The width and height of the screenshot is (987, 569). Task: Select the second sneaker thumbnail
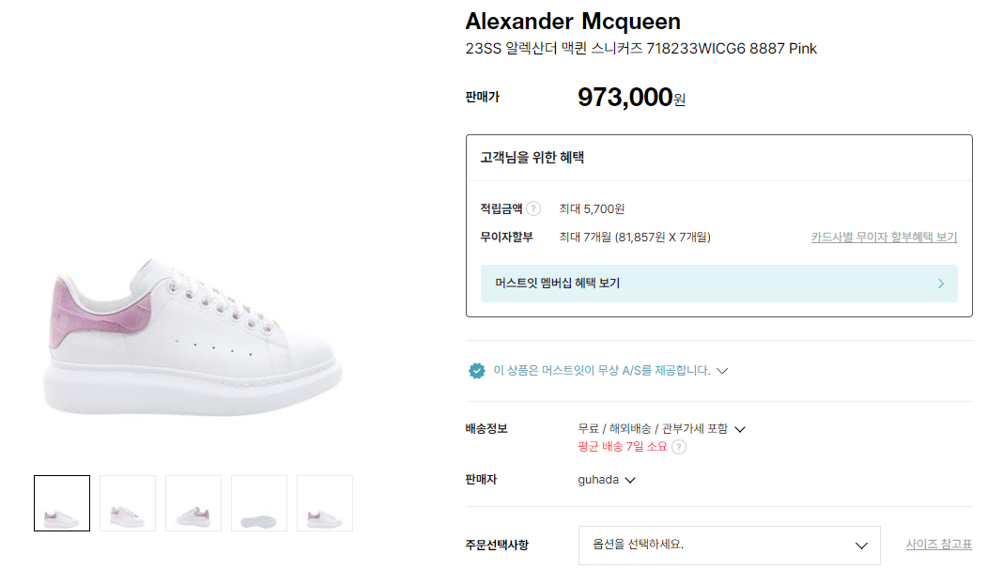click(x=128, y=503)
